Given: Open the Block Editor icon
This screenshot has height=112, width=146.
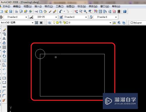Looking at the screenshot, I should [x=55, y=11].
